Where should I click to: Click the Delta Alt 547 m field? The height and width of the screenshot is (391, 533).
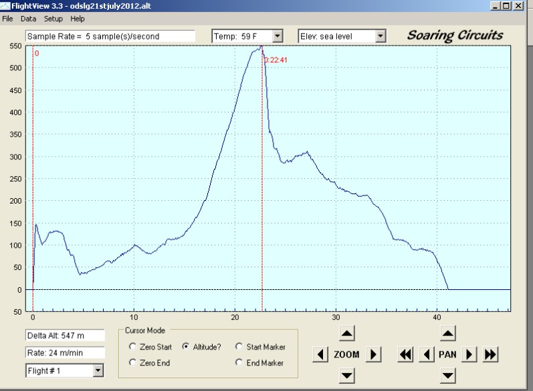(65, 335)
